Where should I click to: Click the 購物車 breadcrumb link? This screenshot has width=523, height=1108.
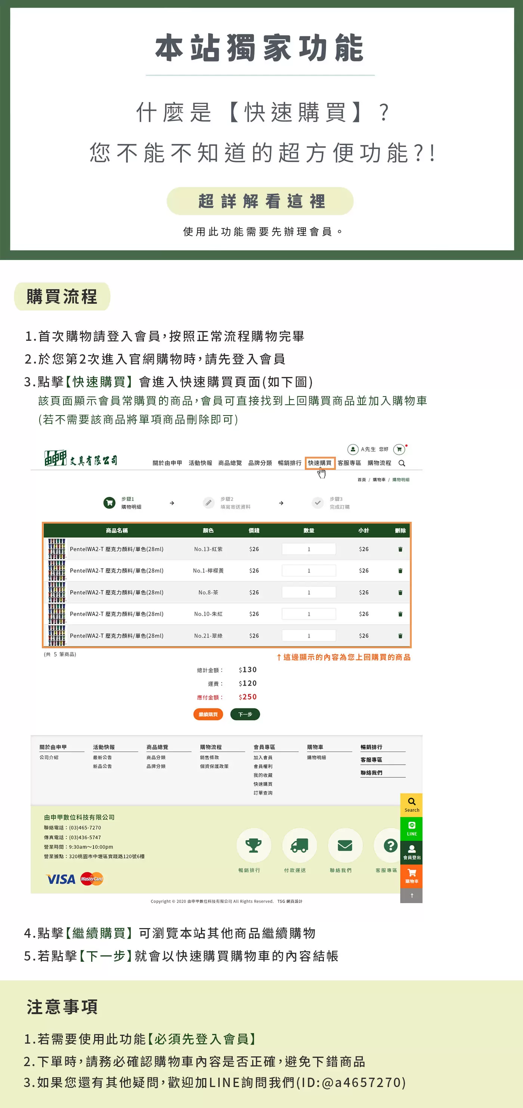(x=379, y=480)
